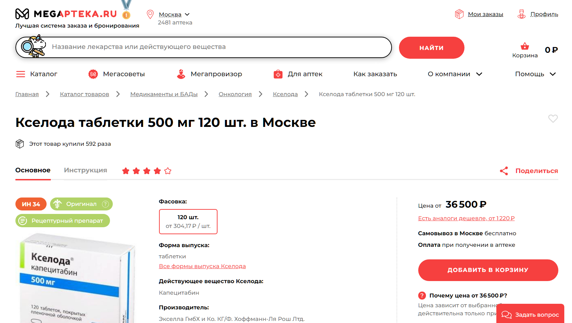The image size is (572, 323).
Task: Go to Кселода breadcrumb
Action: pyautogui.click(x=285, y=94)
